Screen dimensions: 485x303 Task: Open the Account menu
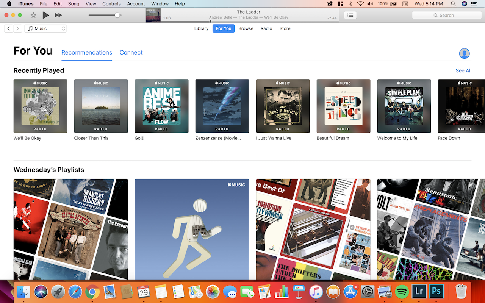136,4
